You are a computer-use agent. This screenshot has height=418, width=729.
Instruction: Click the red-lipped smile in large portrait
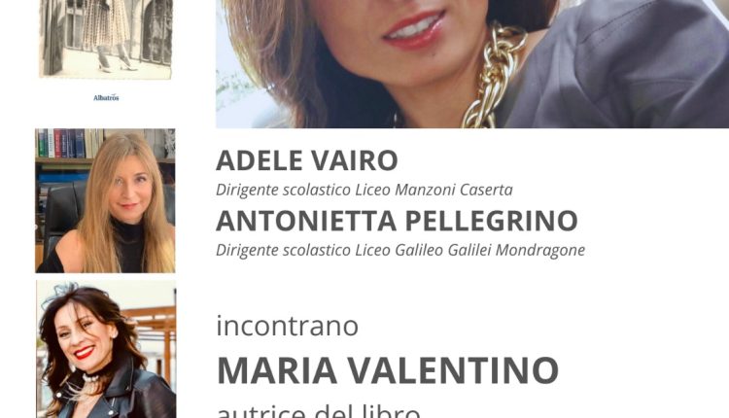pyautogui.click(x=414, y=30)
